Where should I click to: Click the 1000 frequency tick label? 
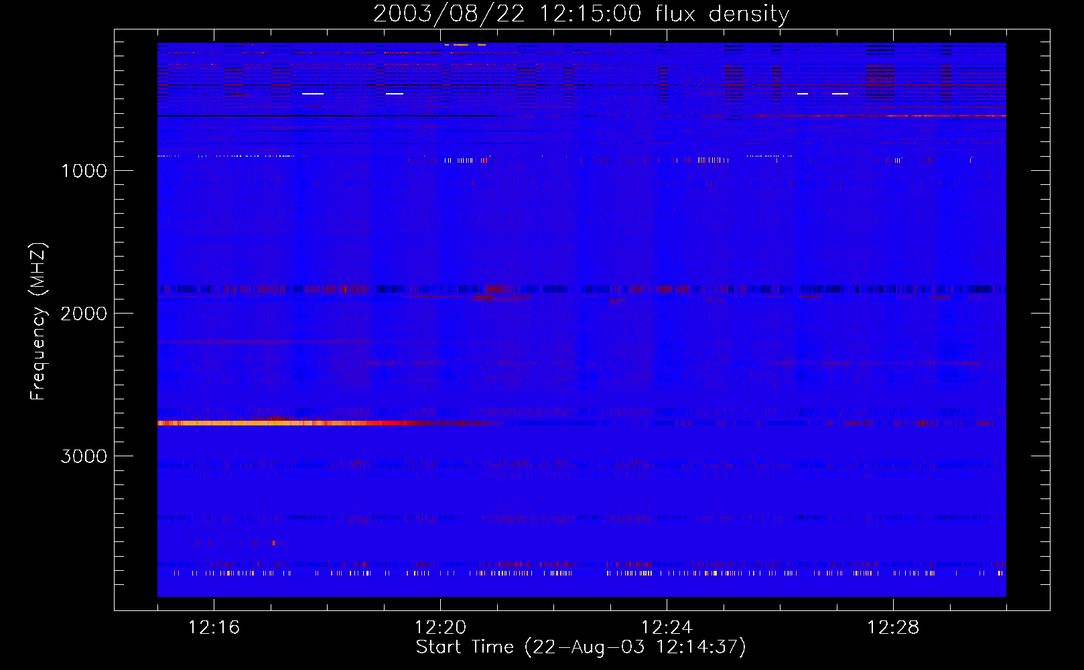tap(84, 171)
